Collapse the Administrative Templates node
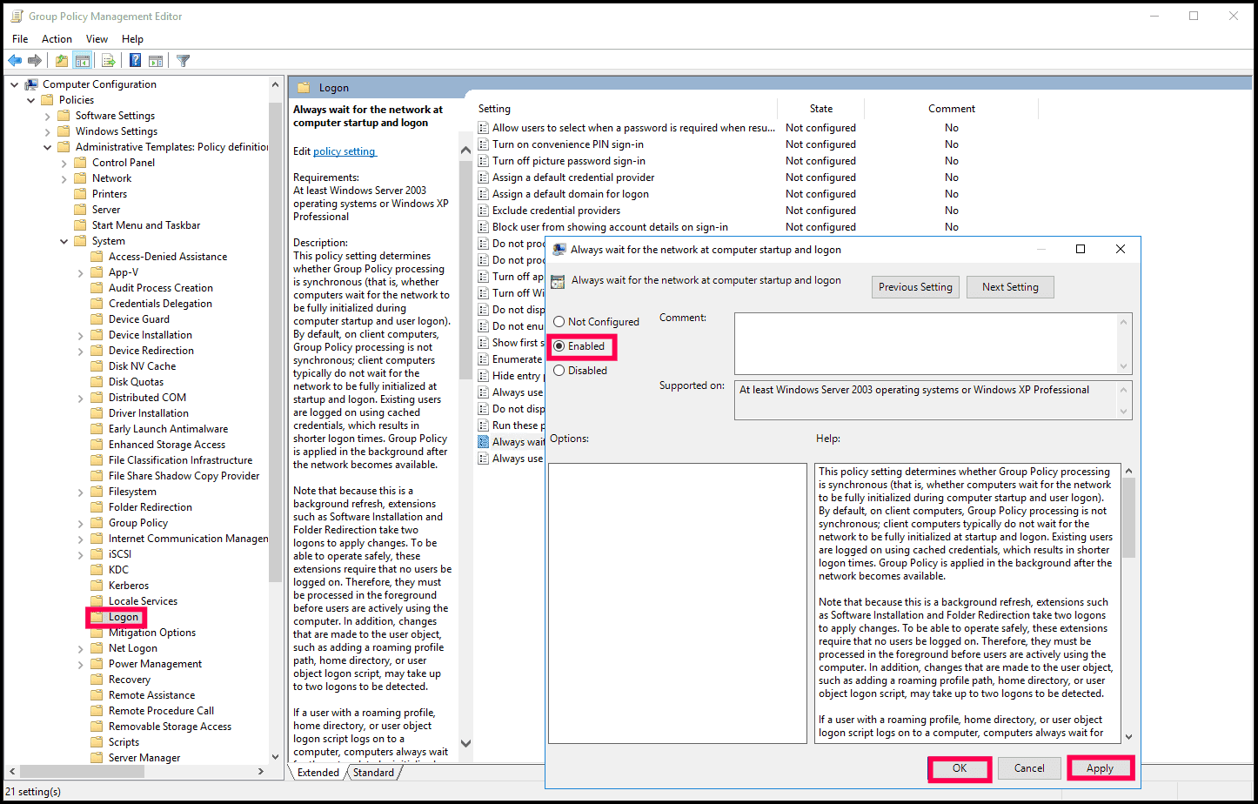The height and width of the screenshot is (804, 1258). point(48,147)
